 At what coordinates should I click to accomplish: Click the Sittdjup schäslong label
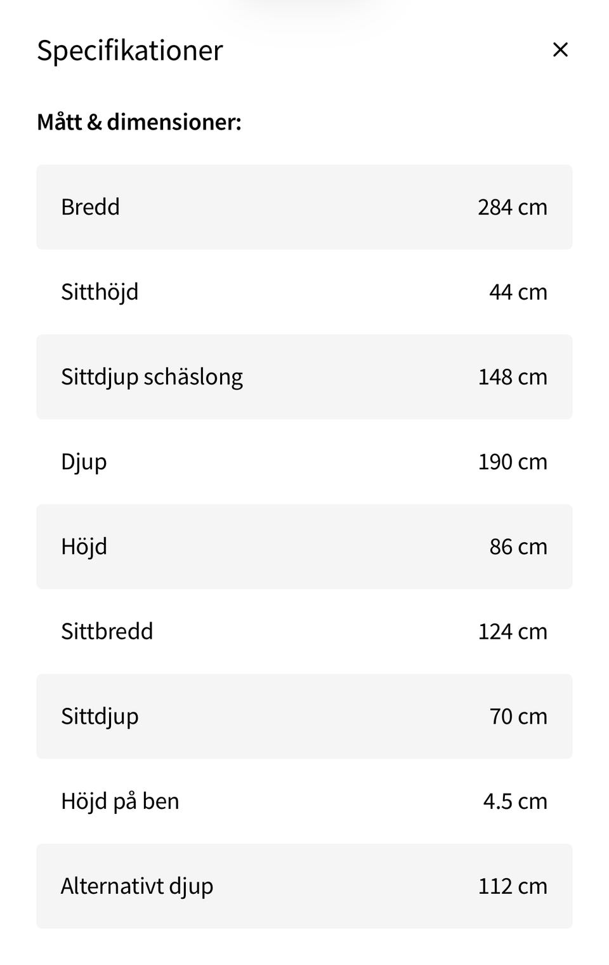coord(152,377)
